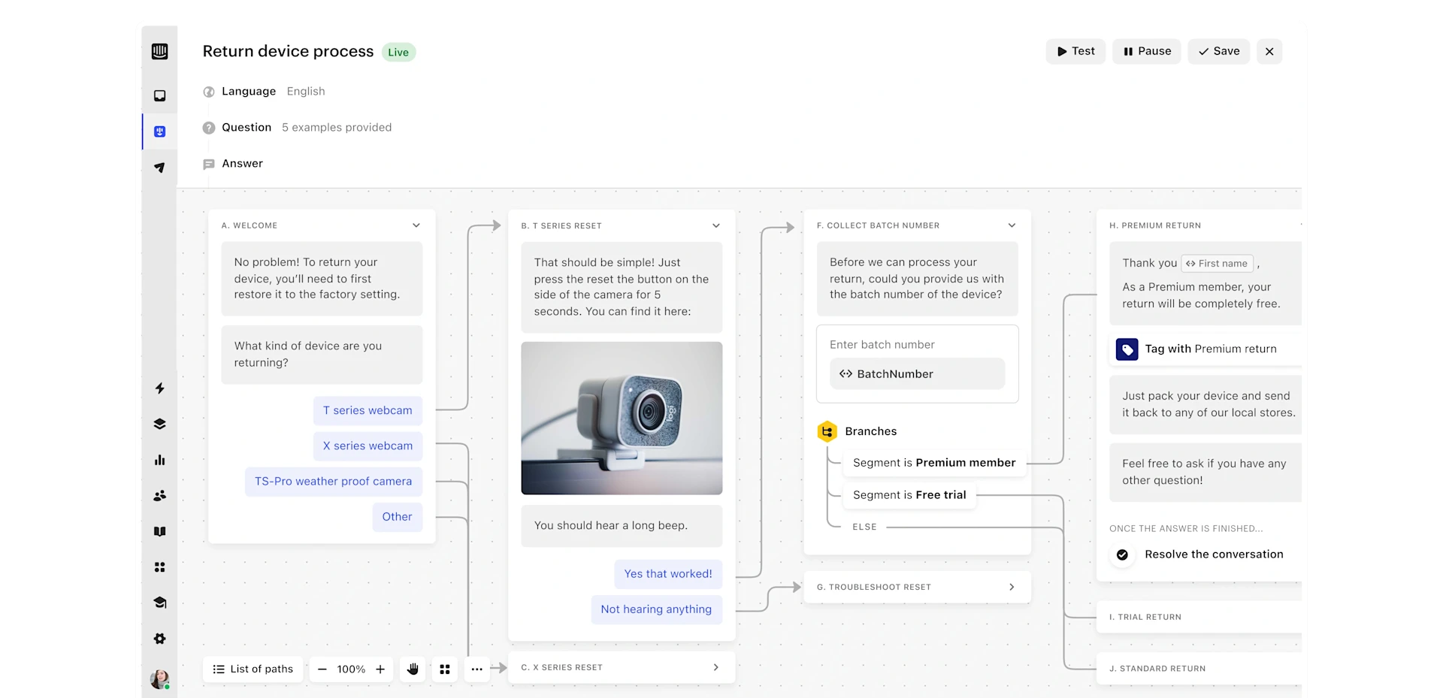Image resolution: width=1443 pixels, height=698 pixels.
Task: Select the bot automation icon in sidebar
Action: coord(159,131)
